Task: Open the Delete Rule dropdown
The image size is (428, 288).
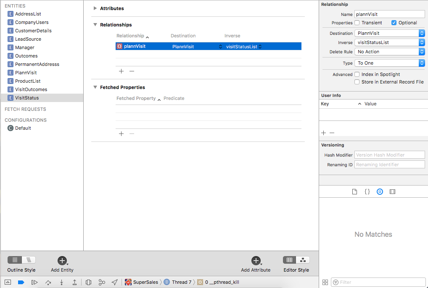Action: click(x=389, y=52)
